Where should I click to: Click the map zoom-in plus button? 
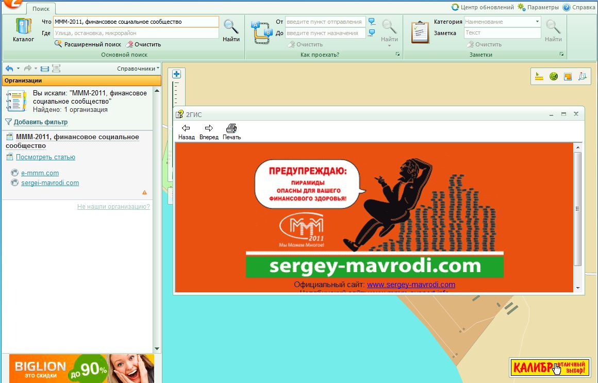point(176,74)
